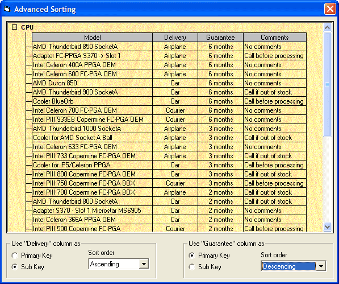The image size is (339, 284).
Task: Select Intel Celeron 400A PPGA OEM row
Action: (x=169, y=65)
